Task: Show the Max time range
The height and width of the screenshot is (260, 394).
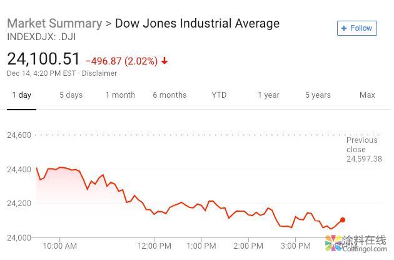Action: pos(367,95)
